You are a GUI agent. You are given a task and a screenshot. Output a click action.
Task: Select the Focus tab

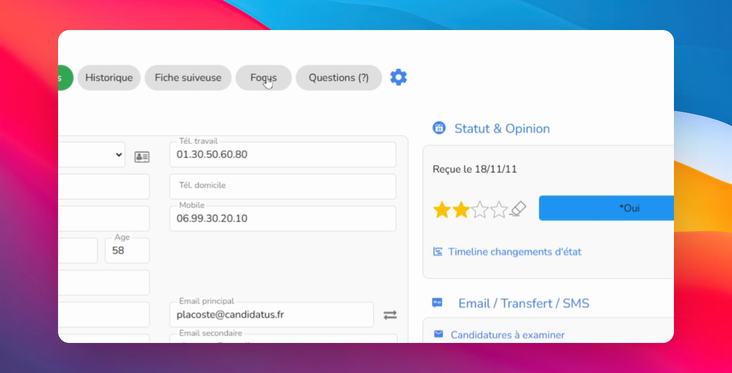(x=263, y=78)
